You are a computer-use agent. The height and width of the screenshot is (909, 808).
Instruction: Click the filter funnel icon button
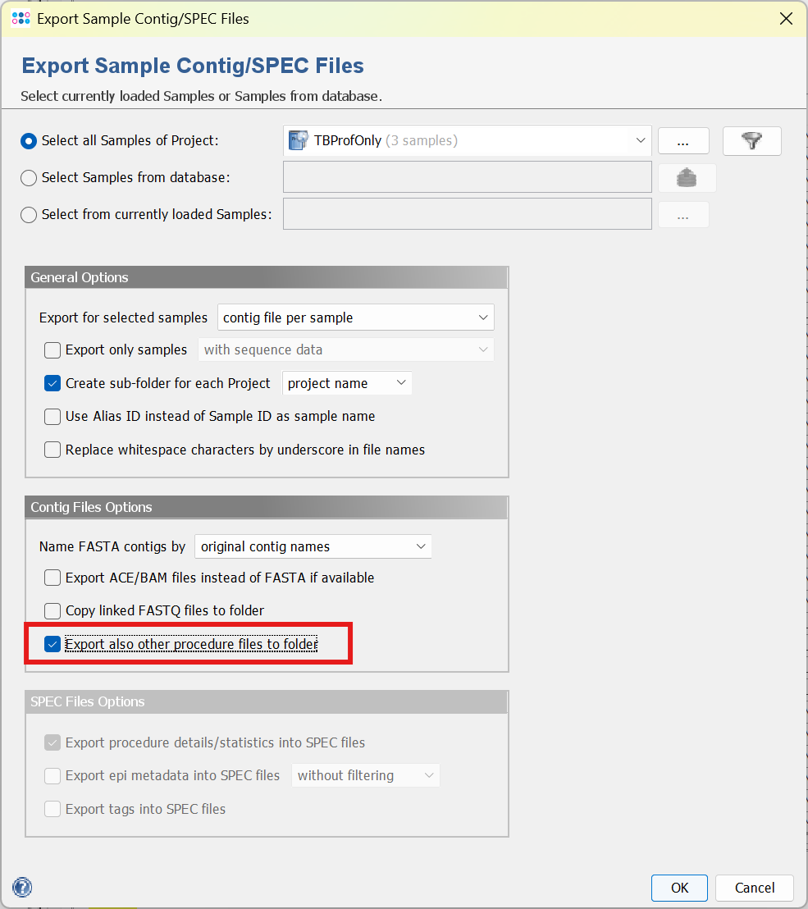[751, 141]
